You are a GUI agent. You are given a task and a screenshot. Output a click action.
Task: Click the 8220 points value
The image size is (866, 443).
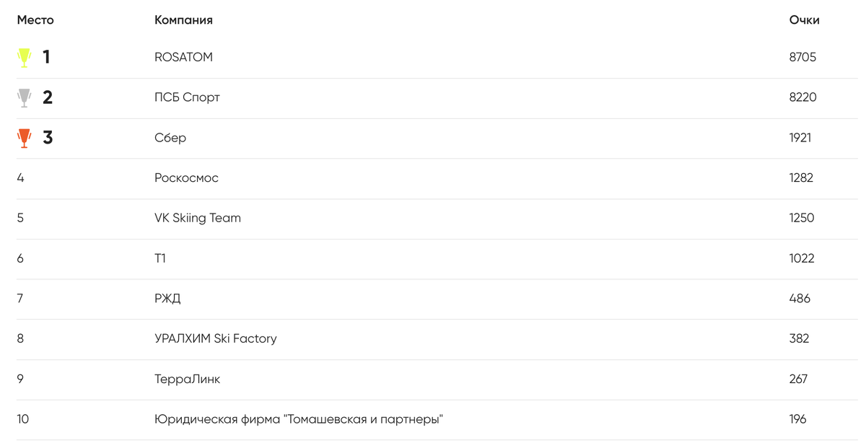802,97
